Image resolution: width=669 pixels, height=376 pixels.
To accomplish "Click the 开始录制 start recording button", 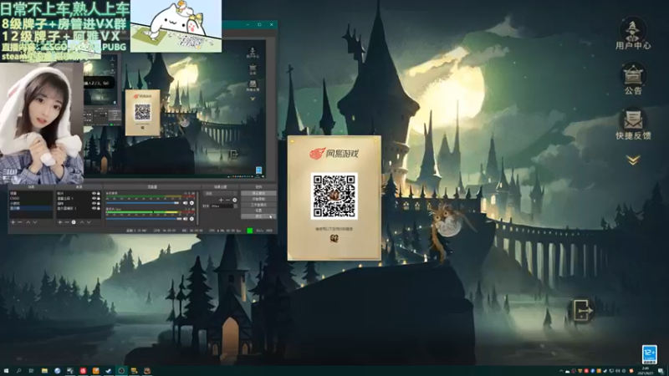I will coord(258,199).
